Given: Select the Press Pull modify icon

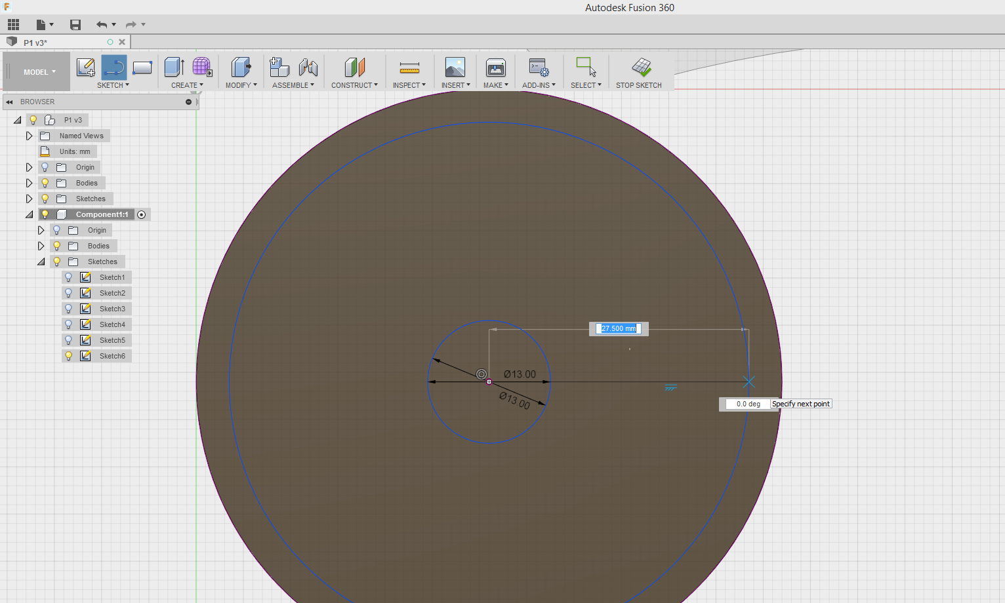Looking at the screenshot, I should pyautogui.click(x=241, y=67).
